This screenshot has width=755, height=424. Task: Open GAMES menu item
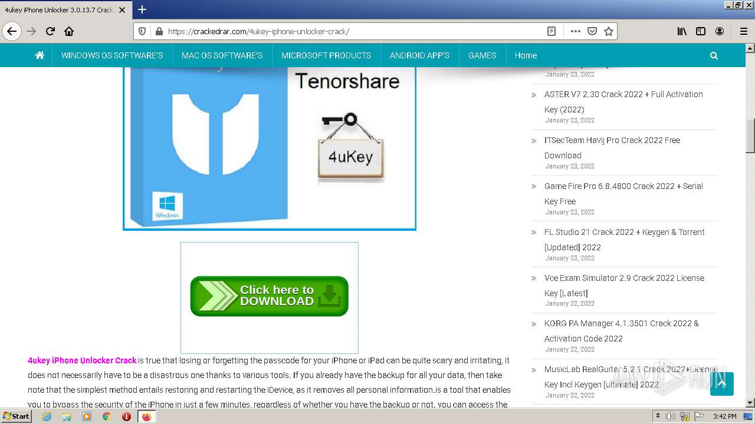coord(482,55)
